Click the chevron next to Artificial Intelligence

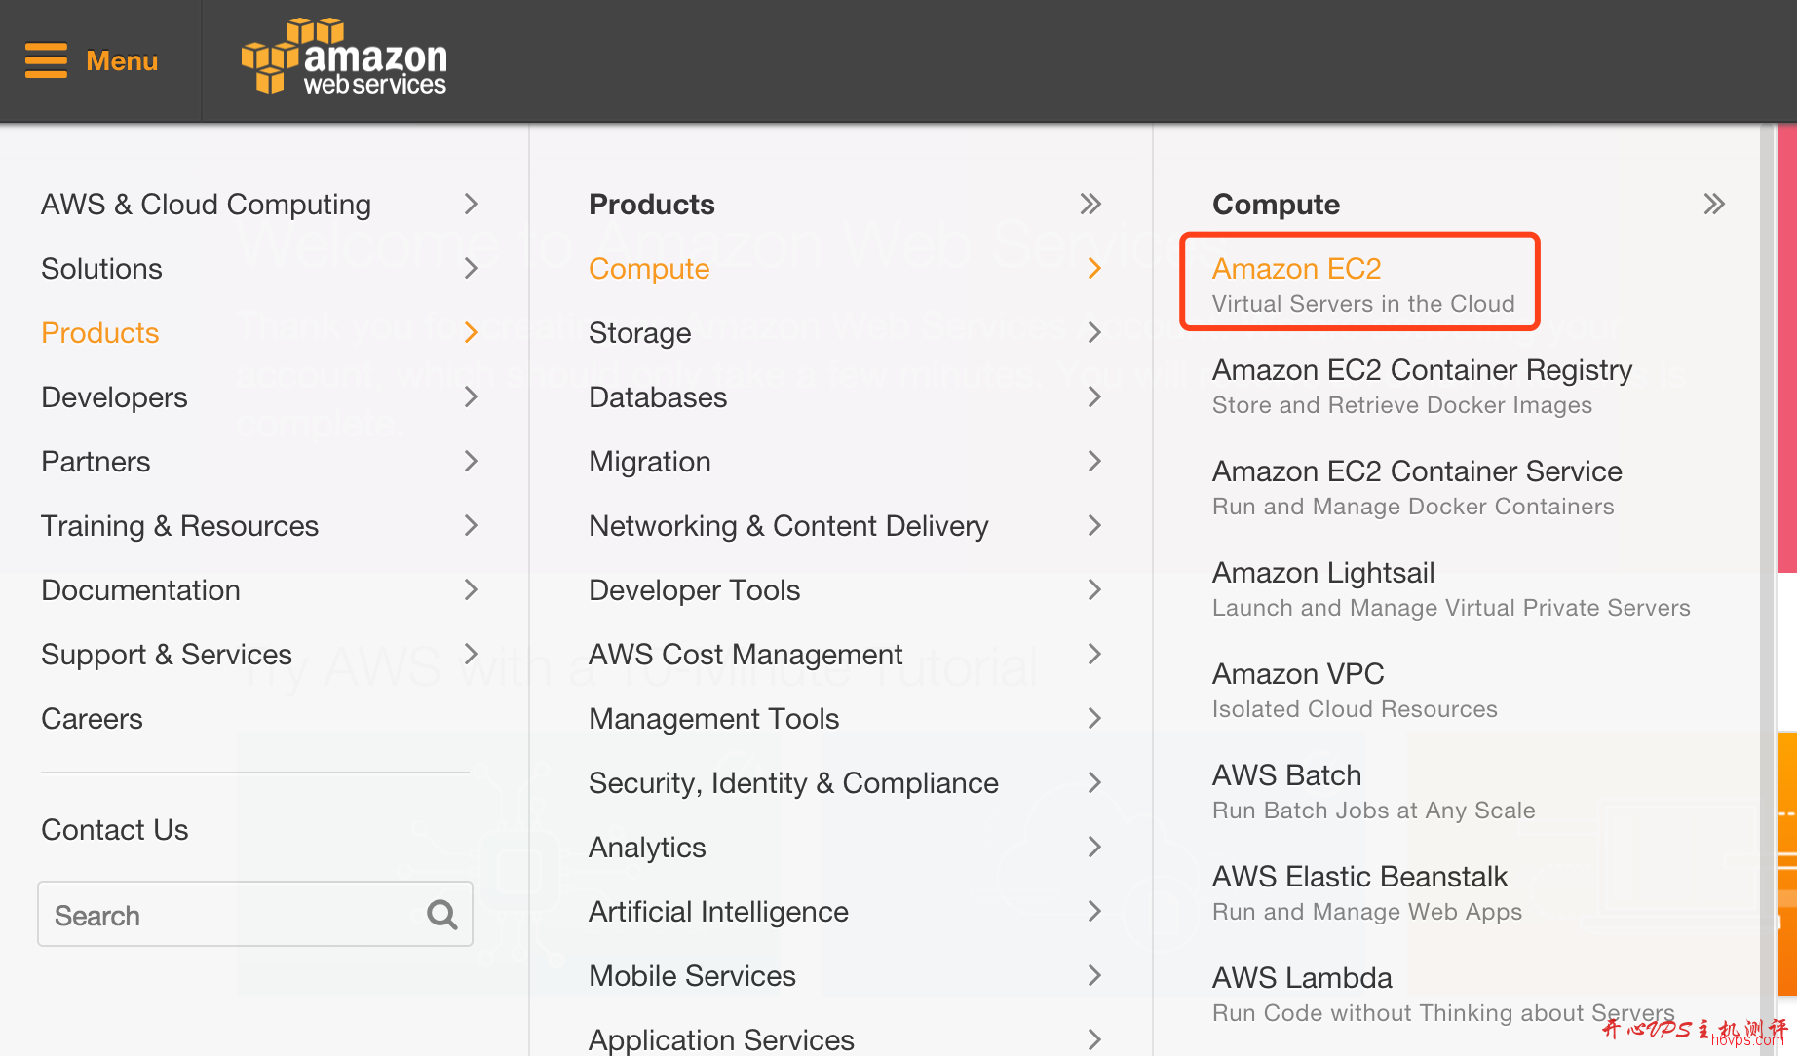point(1094,911)
